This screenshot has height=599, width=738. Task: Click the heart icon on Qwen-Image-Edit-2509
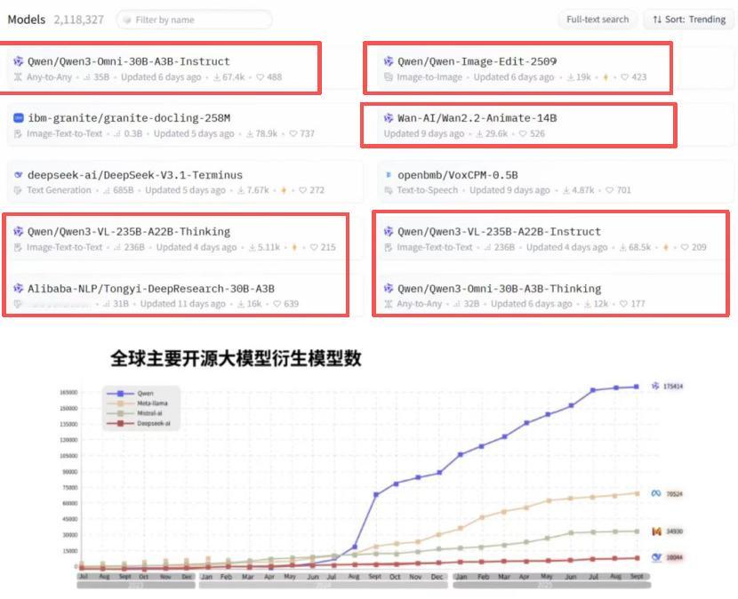[624, 77]
